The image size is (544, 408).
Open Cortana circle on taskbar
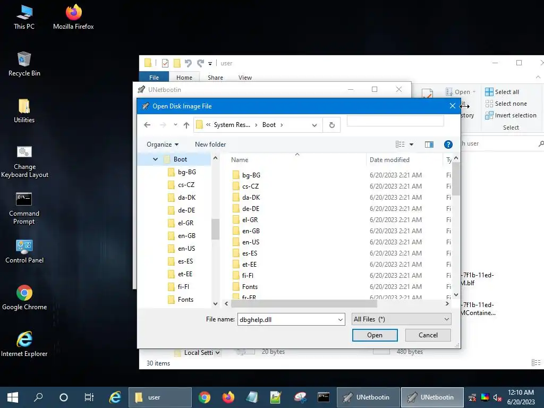point(64,397)
